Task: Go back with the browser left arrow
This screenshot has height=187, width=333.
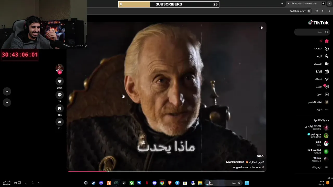Action: coord(323,11)
